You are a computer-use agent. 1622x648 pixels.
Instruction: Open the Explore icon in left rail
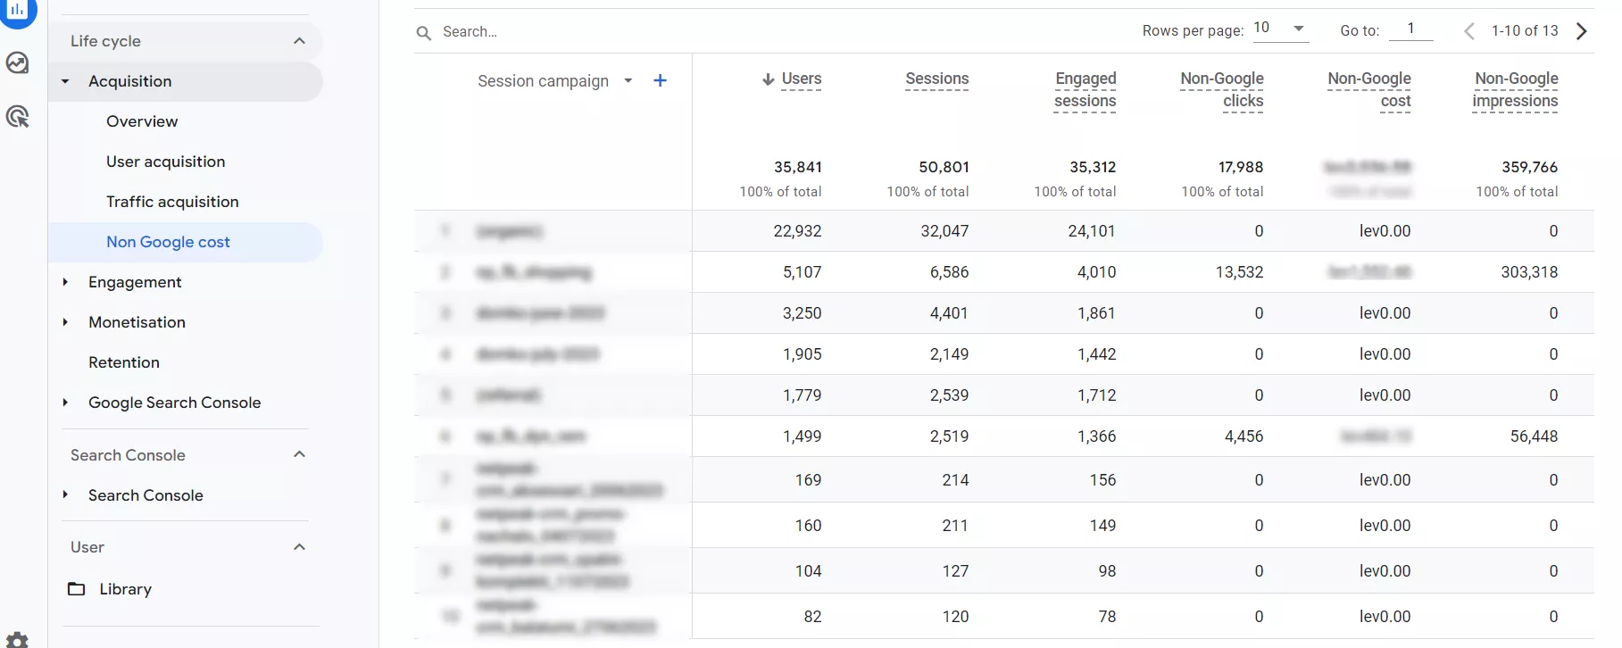[18, 62]
